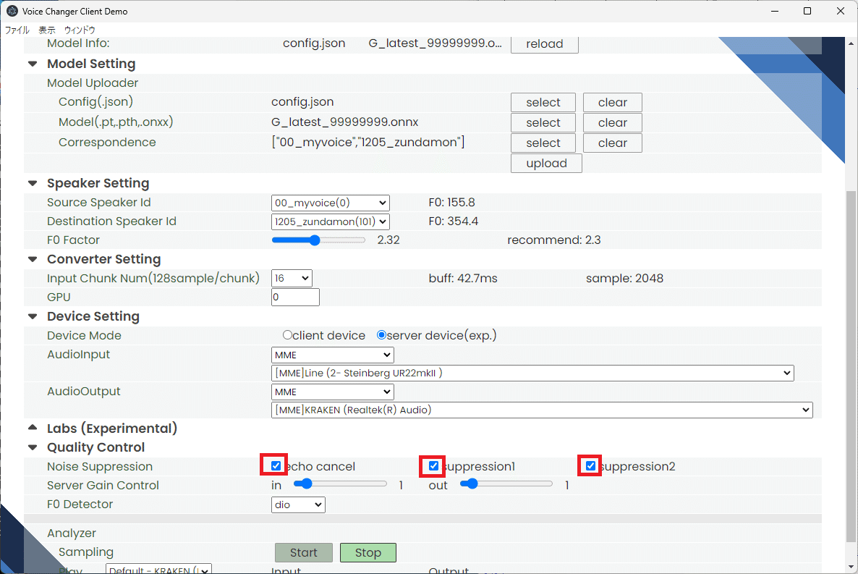Clear the Model file selection
Viewport: 858px width, 574px height.
pyautogui.click(x=612, y=122)
